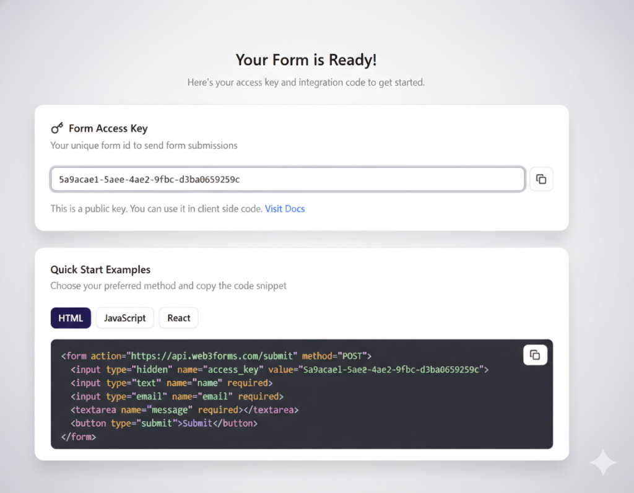Click the duplicate-pages copy icon next to the key input
Viewport: 634px width, 493px height.
[541, 178]
